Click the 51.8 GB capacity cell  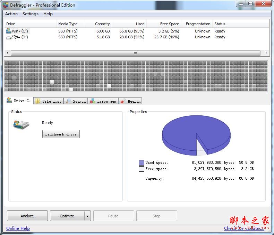coord(103,37)
